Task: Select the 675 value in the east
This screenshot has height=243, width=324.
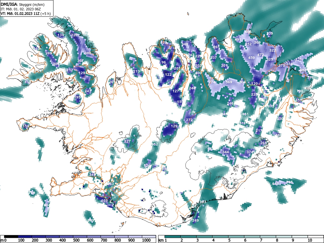Action: pos(271,106)
